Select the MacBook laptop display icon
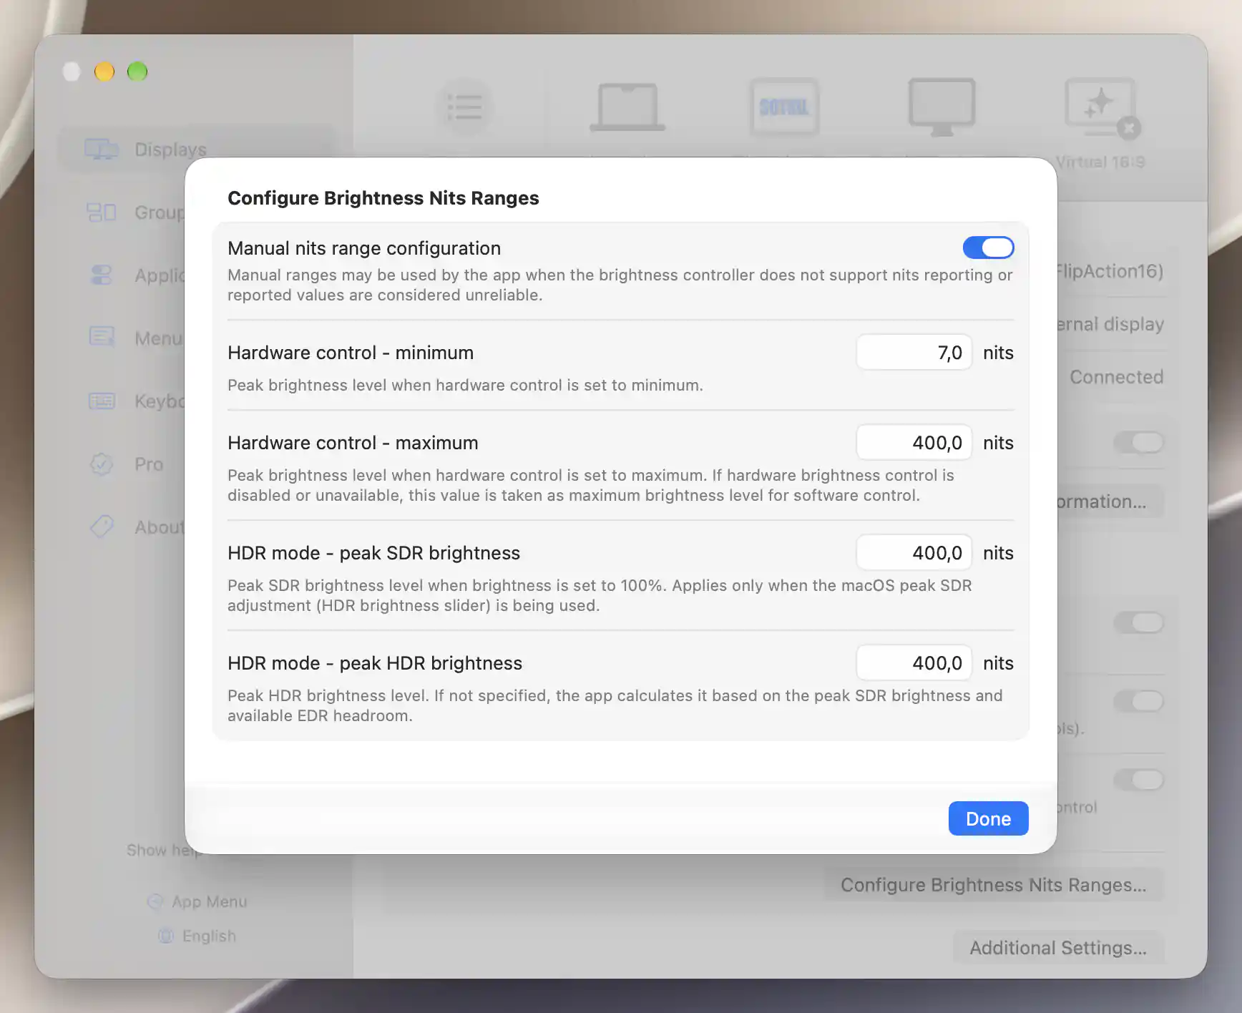Viewport: 1242px width, 1013px height. click(x=627, y=107)
